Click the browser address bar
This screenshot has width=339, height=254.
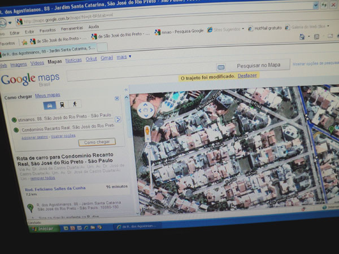[x=164, y=13]
